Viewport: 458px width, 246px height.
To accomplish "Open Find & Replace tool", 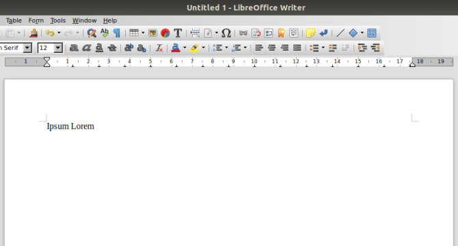I will (x=92, y=33).
